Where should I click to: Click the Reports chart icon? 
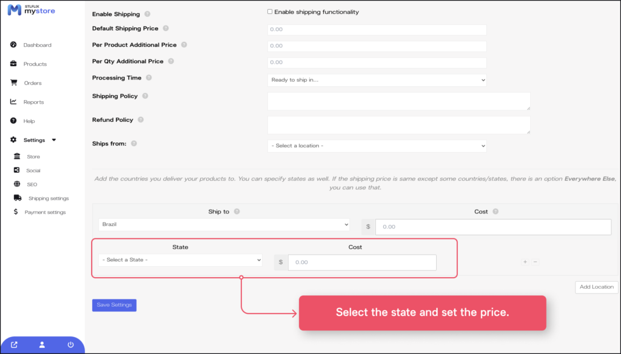tap(13, 102)
